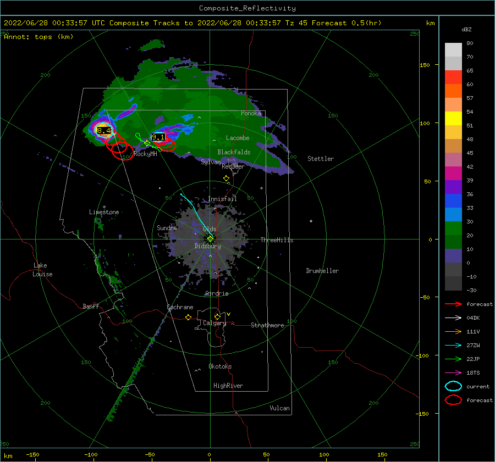Click the Innisfail city label
The image size is (495, 462).
click(222, 199)
